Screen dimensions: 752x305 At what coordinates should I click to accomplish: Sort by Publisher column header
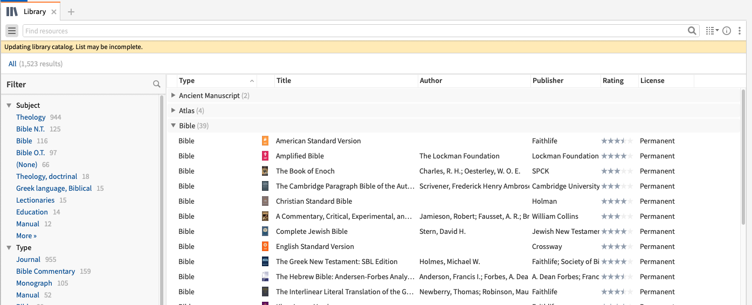[x=565, y=81]
